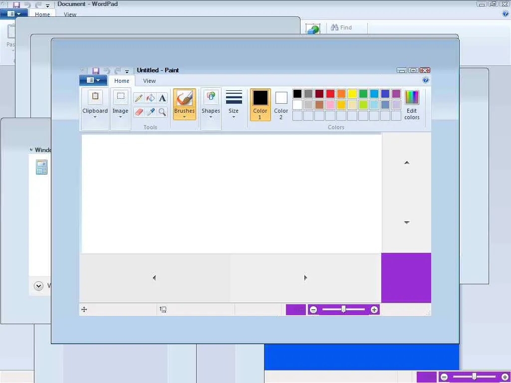Zoom in with Paint's plus button
Screen dimensions: 511x383
point(374,310)
